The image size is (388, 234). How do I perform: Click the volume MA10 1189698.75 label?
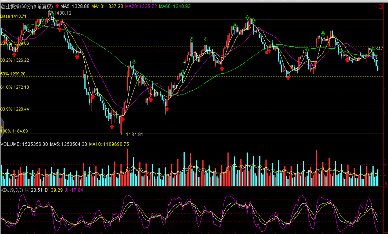point(109,144)
